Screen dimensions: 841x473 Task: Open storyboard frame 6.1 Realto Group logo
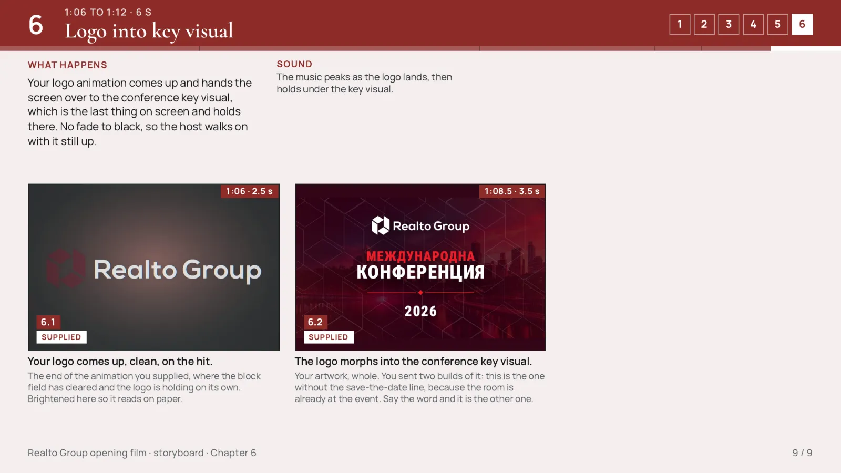[153, 267]
